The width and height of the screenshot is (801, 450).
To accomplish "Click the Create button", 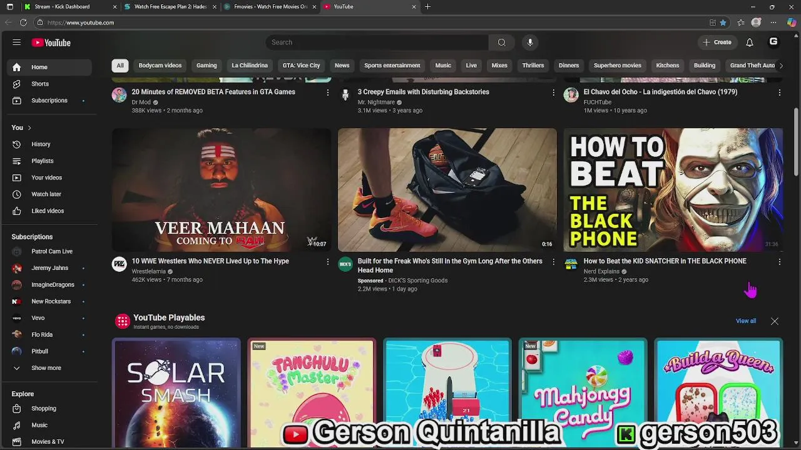I will click(x=717, y=42).
